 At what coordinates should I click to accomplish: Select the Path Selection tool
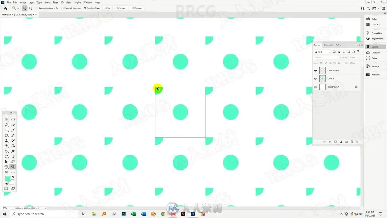coord(6,162)
